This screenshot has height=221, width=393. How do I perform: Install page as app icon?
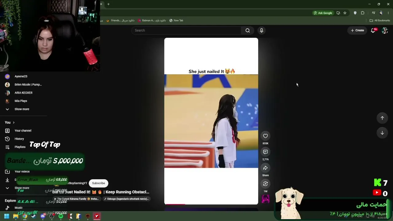pos(338,13)
